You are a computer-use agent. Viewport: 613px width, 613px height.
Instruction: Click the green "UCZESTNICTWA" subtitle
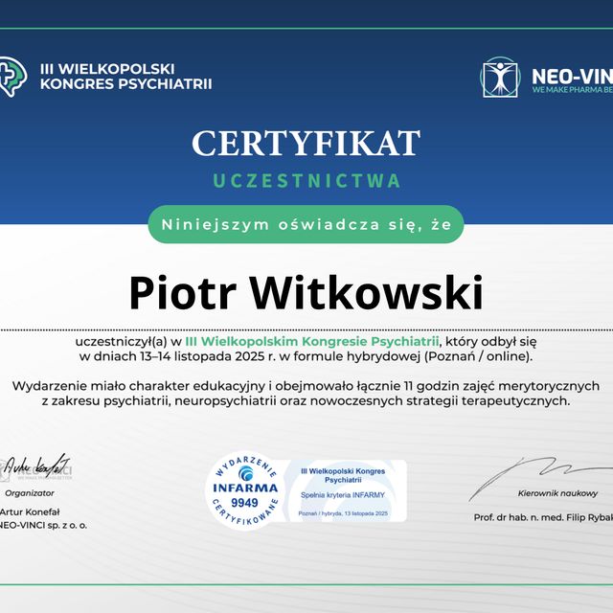click(x=306, y=181)
